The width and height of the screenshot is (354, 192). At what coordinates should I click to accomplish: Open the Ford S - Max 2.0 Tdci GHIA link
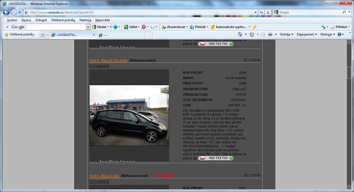108,61
